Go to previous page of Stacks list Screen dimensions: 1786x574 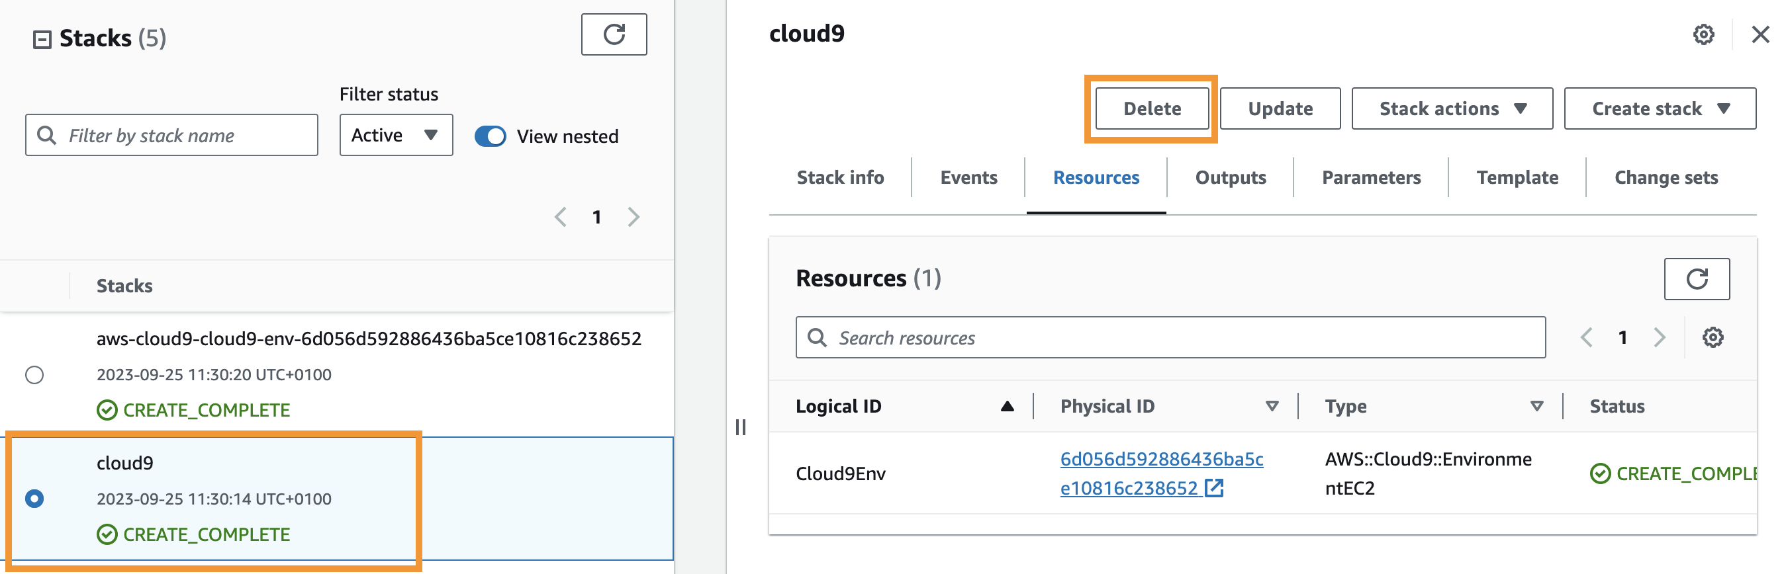click(561, 218)
